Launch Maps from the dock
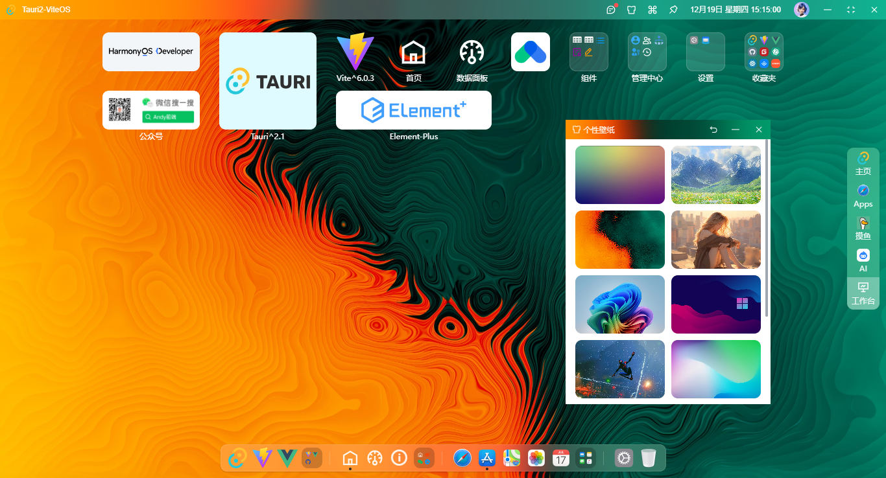This screenshot has height=478, width=886. click(512, 458)
